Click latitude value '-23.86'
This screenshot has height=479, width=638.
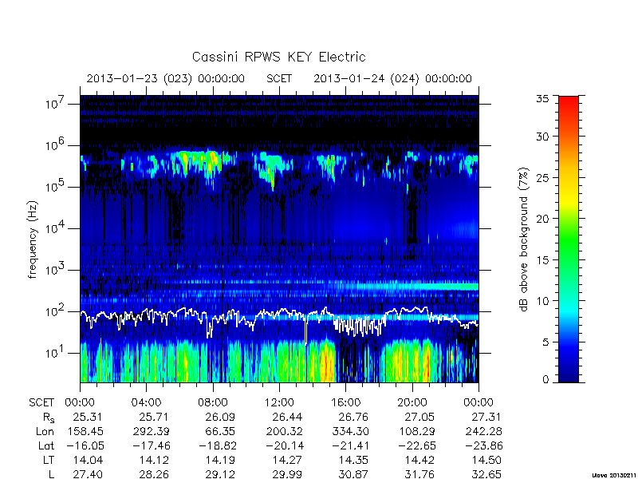coord(483,445)
